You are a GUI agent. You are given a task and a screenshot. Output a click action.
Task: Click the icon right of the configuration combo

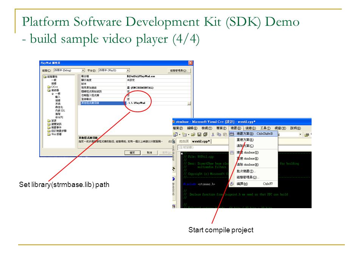307,134
